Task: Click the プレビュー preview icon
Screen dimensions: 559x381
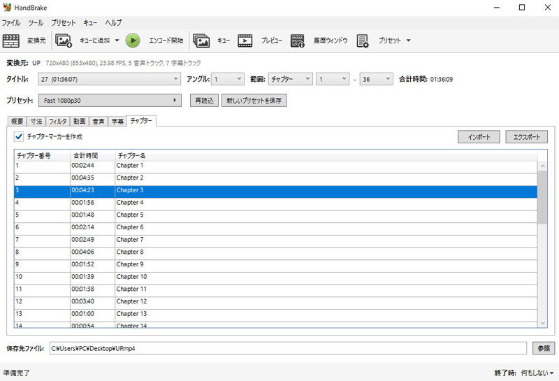Action: [245, 41]
